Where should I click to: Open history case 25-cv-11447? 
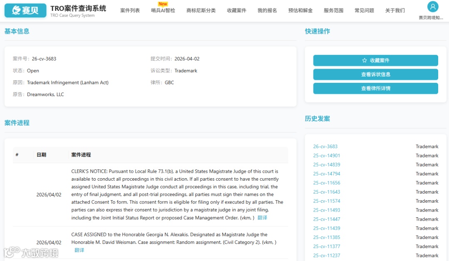point(326,219)
